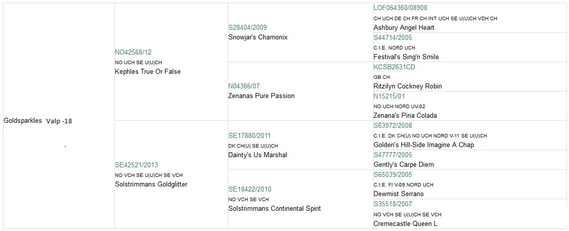Select registration SE17880/2011
The image size is (569, 231).
tap(249, 136)
